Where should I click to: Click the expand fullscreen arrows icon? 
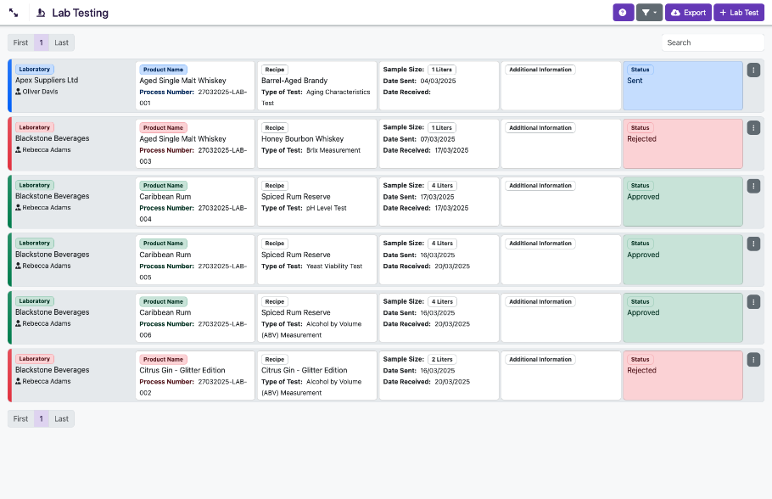coord(14,14)
